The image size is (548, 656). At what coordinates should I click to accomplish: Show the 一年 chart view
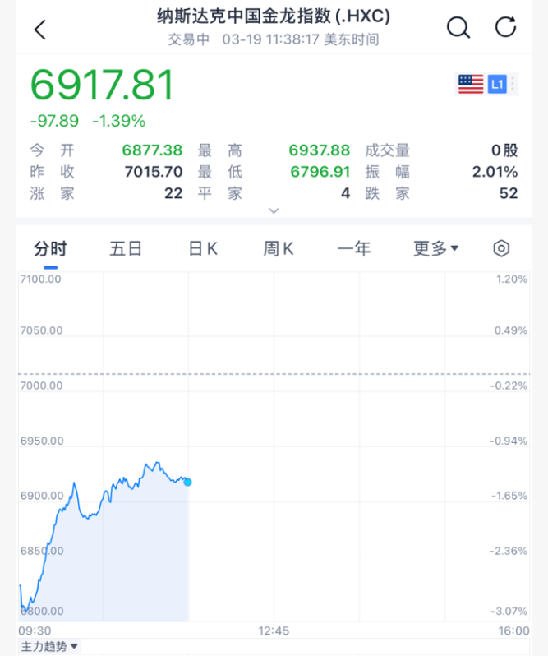click(354, 248)
